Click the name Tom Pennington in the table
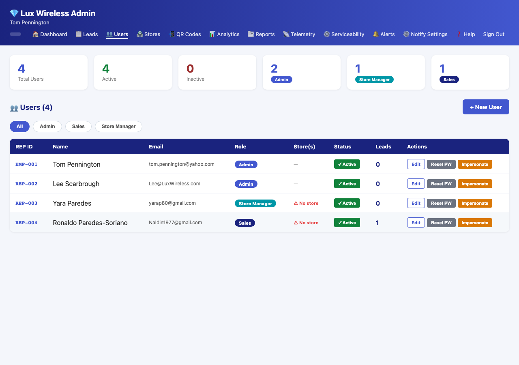The image size is (519, 365). pyautogui.click(x=77, y=164)
